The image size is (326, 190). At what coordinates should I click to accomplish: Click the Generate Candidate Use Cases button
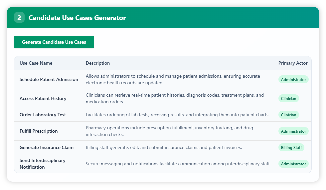[x=54, y=42]
